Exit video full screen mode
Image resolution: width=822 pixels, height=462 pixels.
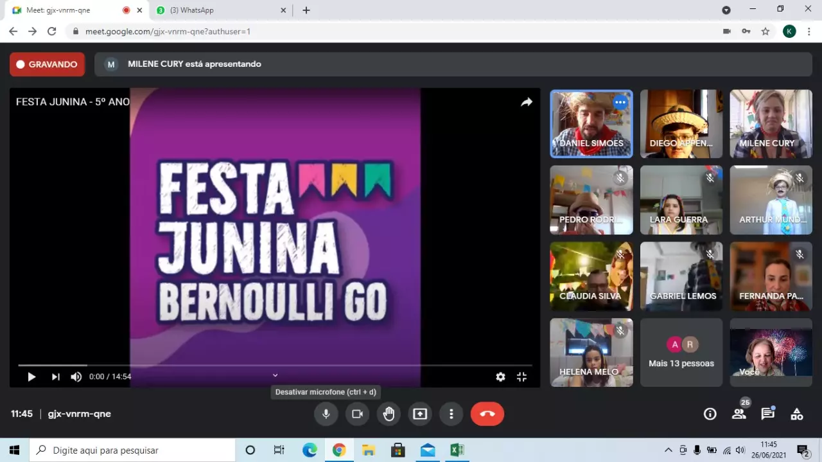click(521, 377)
